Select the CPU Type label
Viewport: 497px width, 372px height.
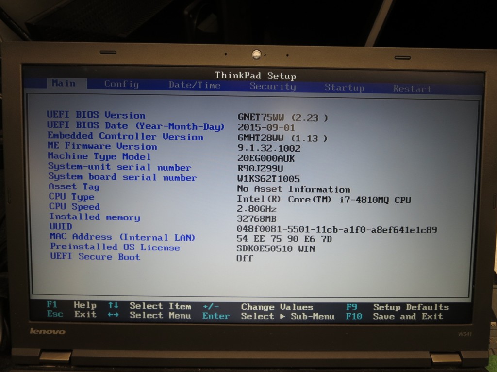coord(72,197)
